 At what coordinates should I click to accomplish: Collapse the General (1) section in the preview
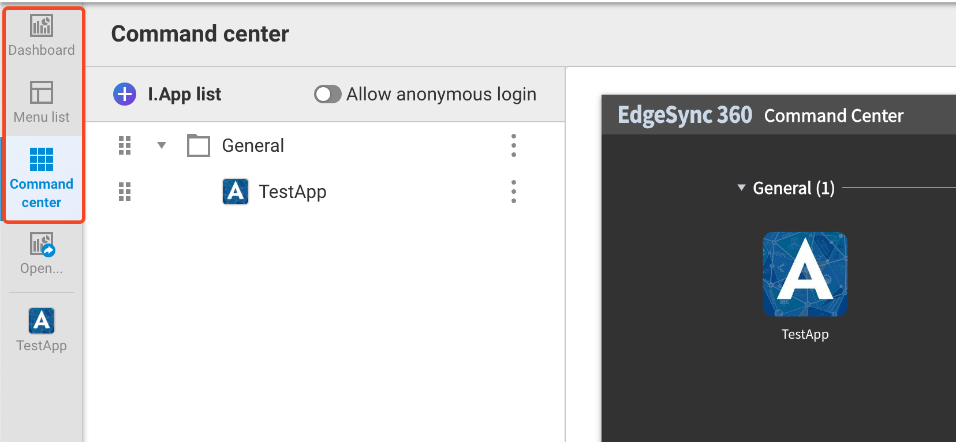[741, 188]
